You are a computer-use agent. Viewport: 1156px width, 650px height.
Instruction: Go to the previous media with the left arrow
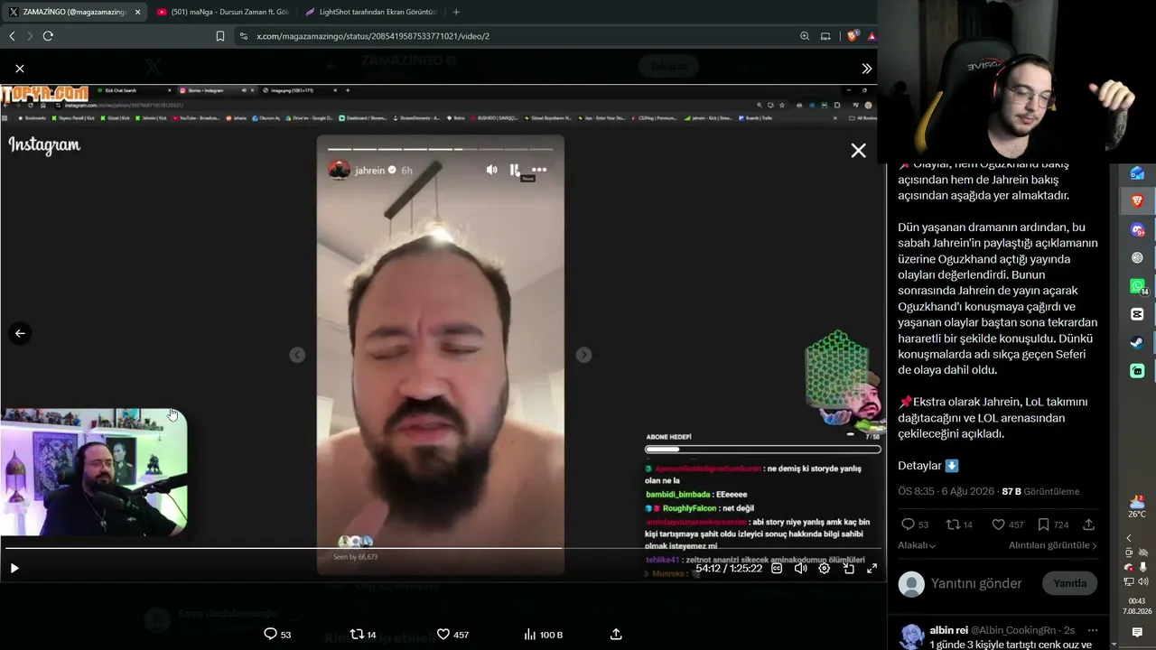tap(20, 333)
